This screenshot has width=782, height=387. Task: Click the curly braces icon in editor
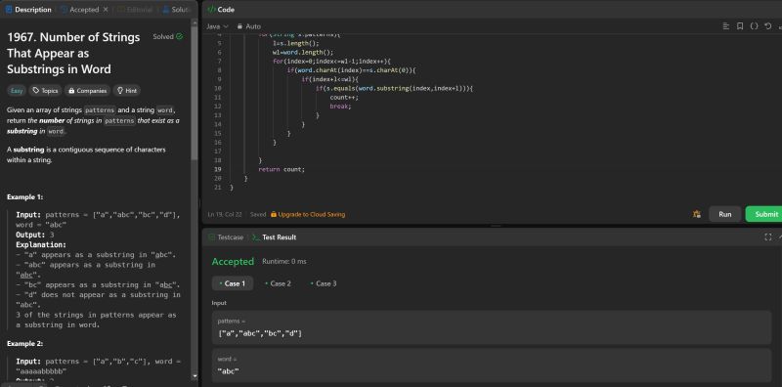754,26
